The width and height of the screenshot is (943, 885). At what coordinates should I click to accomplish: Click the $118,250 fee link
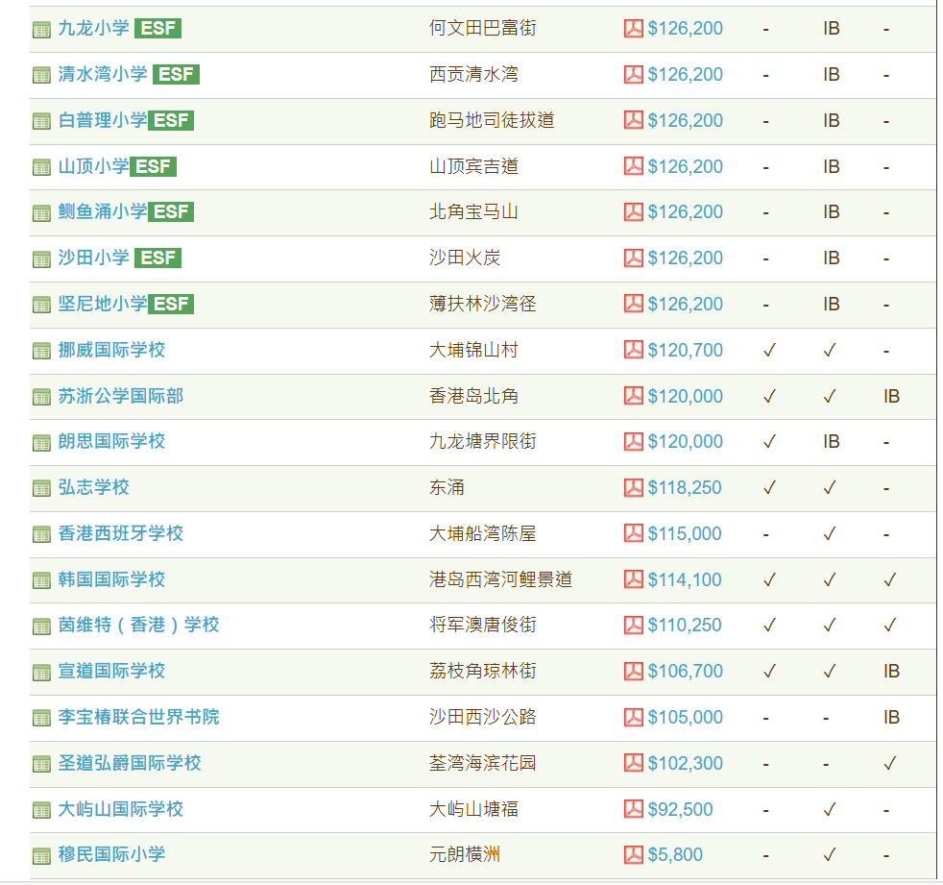tap(685, 488)
